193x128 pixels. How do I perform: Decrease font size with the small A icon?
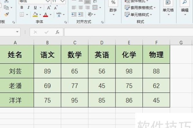[56, 8]
